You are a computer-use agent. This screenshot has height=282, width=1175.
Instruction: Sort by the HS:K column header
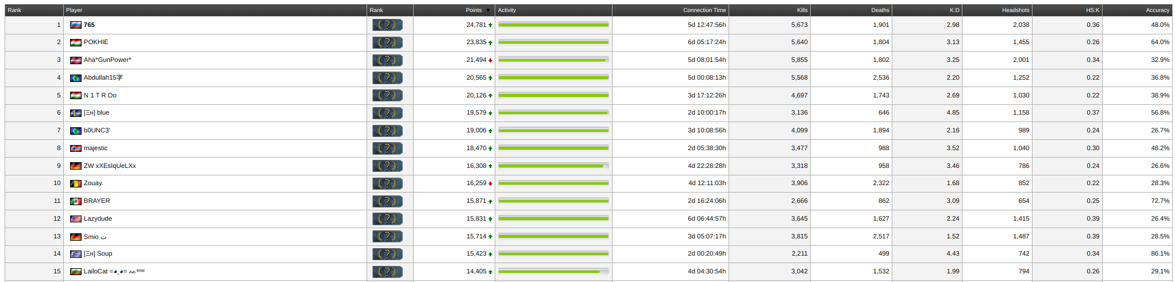(x=1093, y=10)
